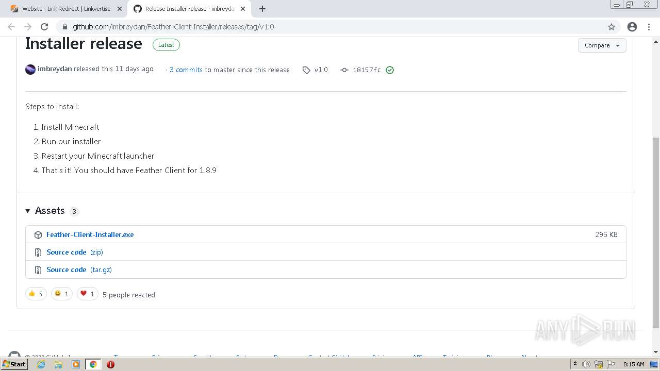The width and height of the screenshot is (660, 371).
Task: Open commit 18157fc
Action: (x=367, y=70)
